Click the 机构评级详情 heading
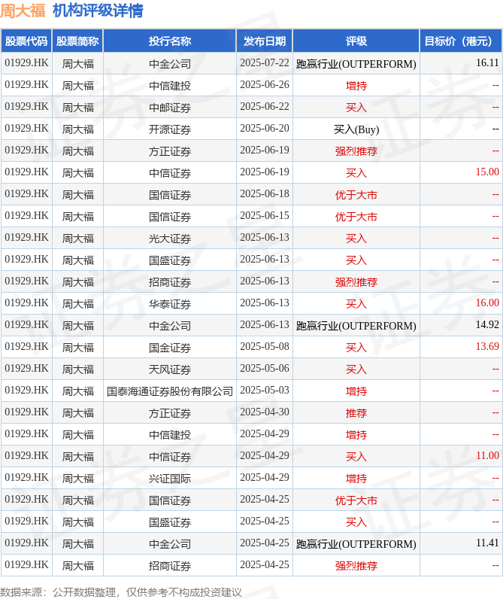Screen dimensions: 503x599 (98, 11)
